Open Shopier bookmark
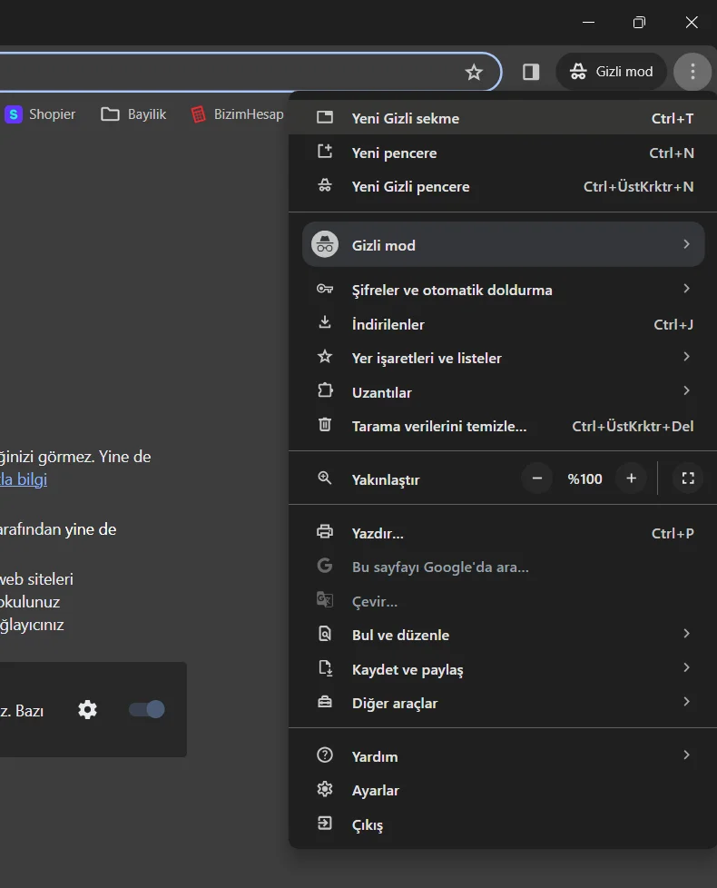 (x=40, y=114)
